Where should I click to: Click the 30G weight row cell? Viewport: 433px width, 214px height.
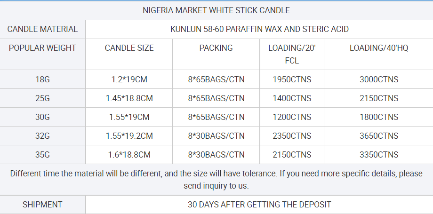coord(42,117)
